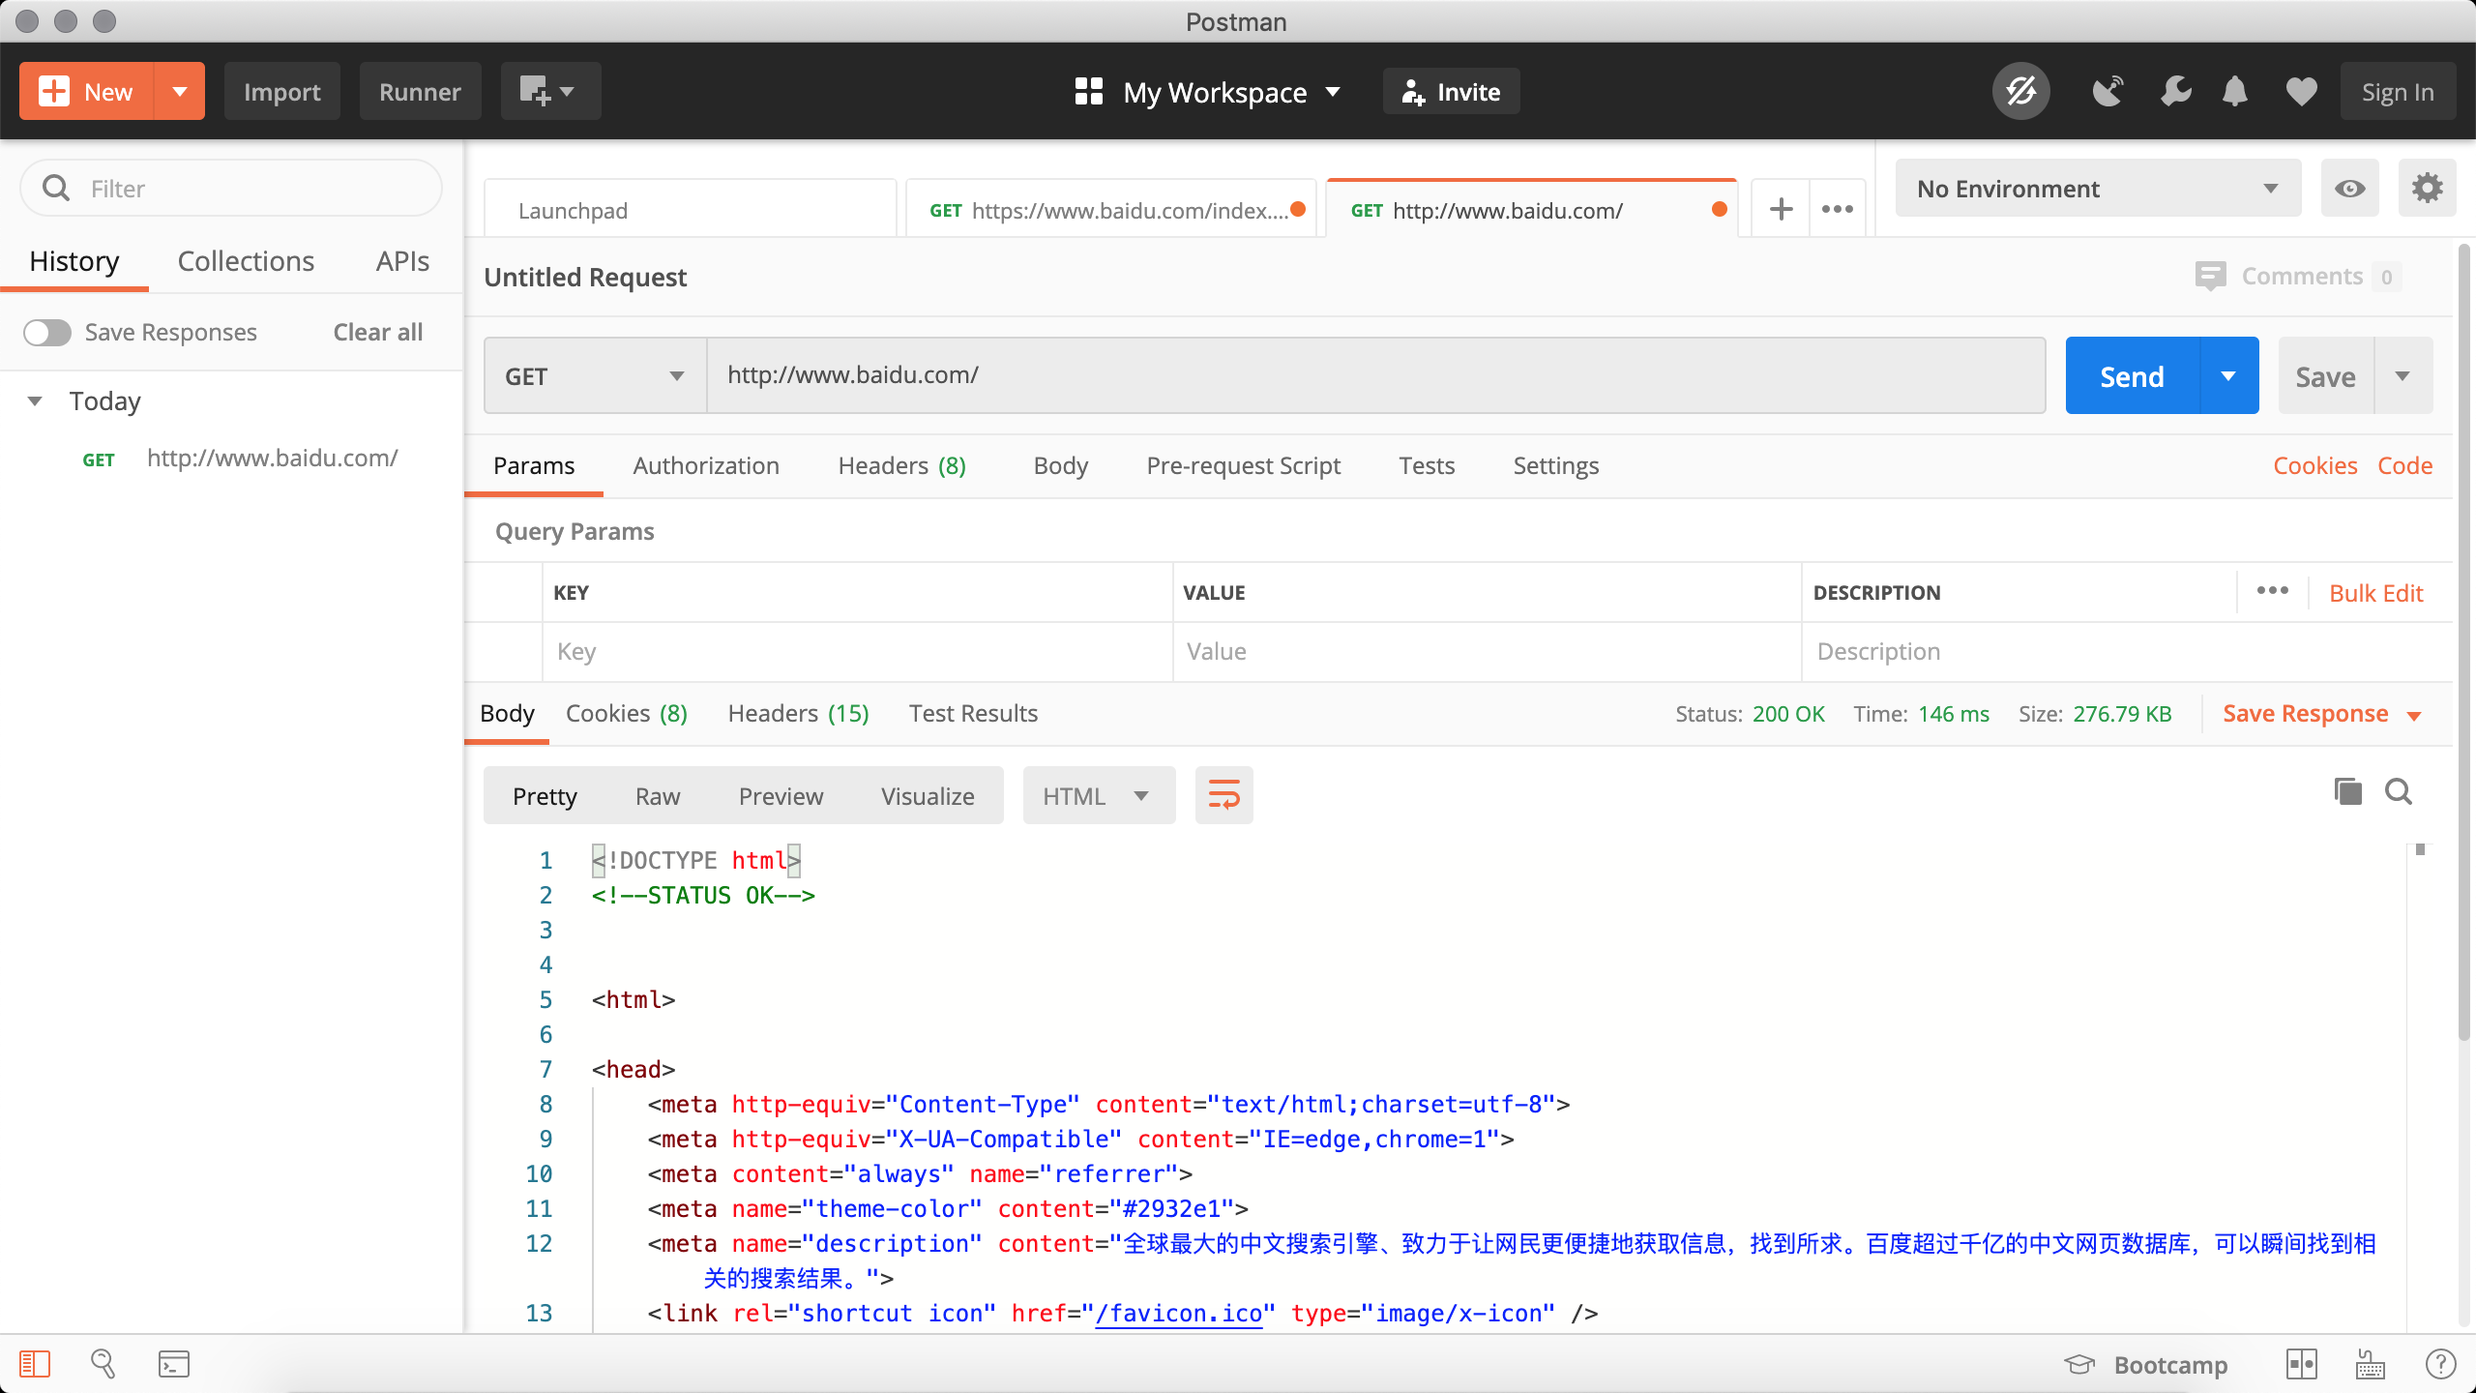Open the No Environment dropdown

pyautogui.click(x=2095, y=187)
